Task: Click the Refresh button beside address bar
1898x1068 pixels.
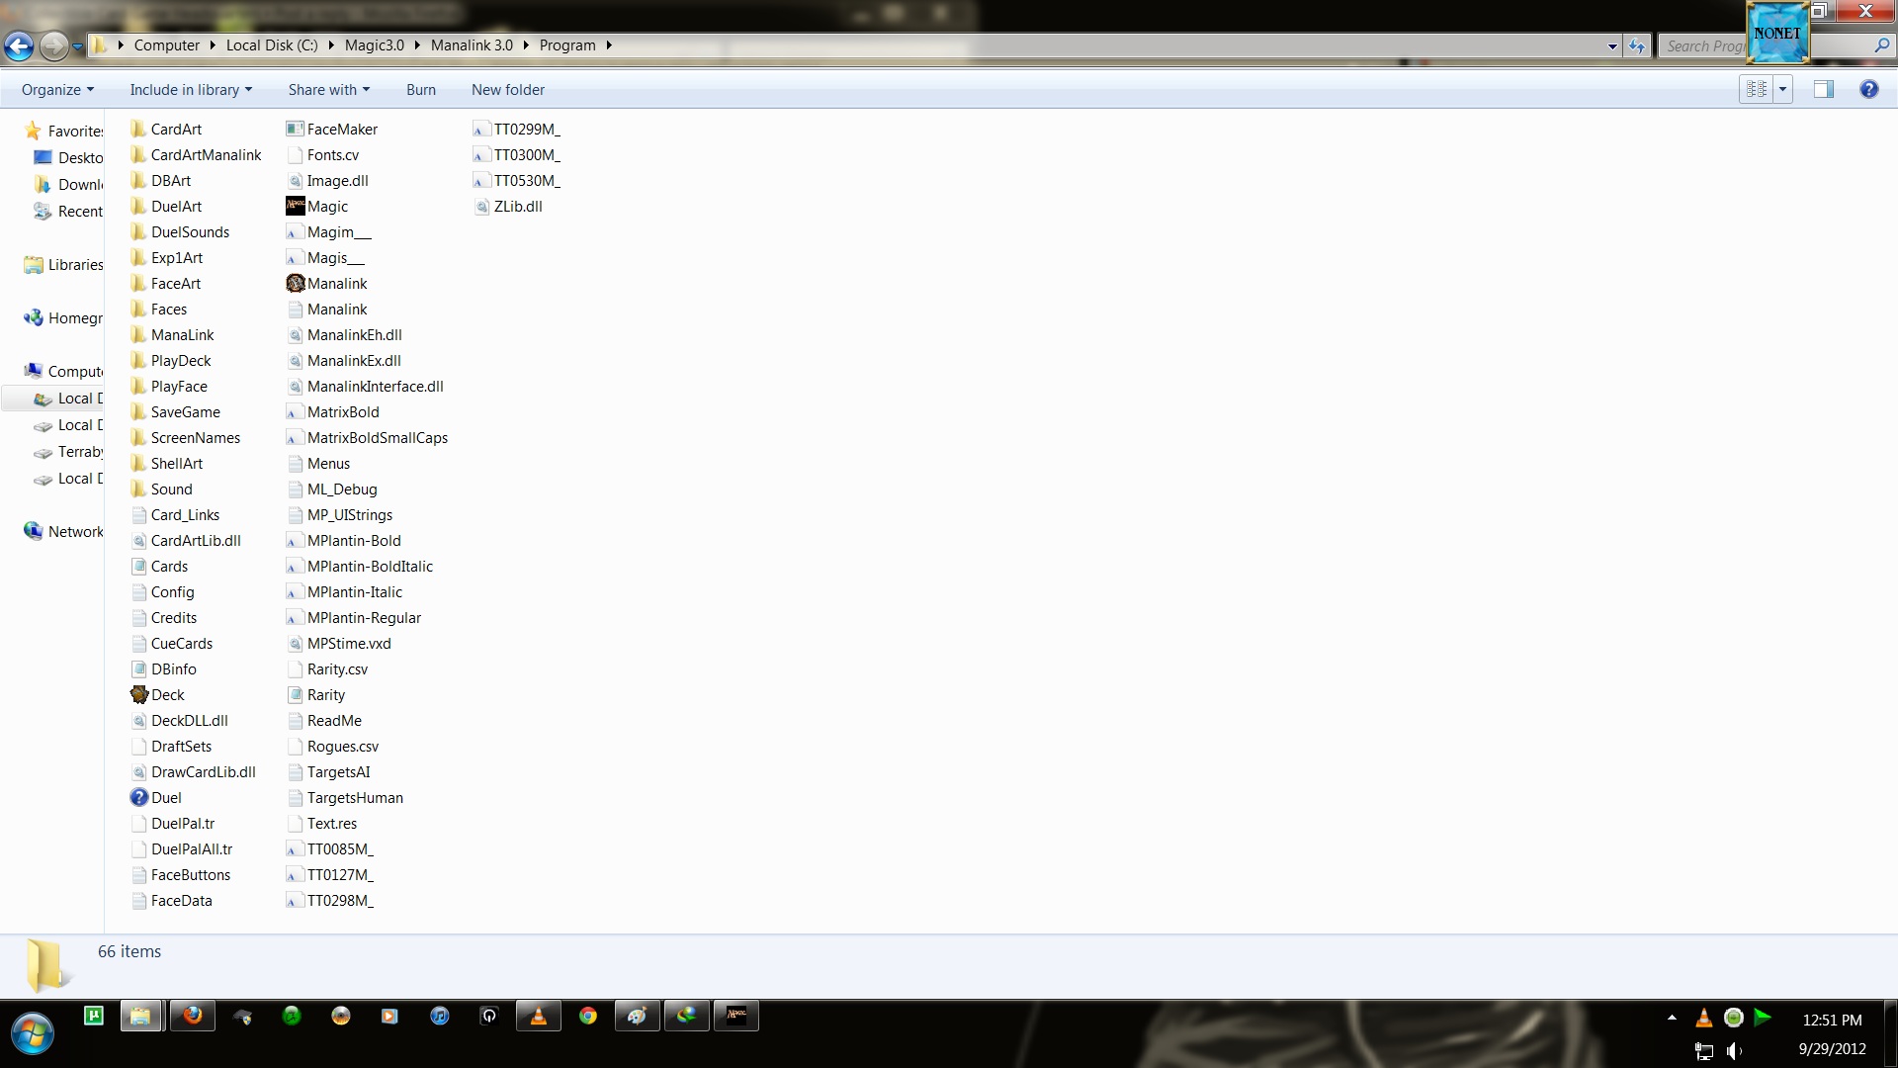Action: 1637,45
